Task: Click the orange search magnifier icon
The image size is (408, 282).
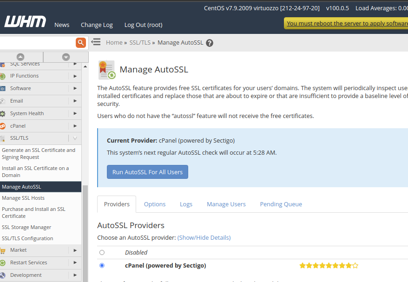Action: (x=81, y=42)
